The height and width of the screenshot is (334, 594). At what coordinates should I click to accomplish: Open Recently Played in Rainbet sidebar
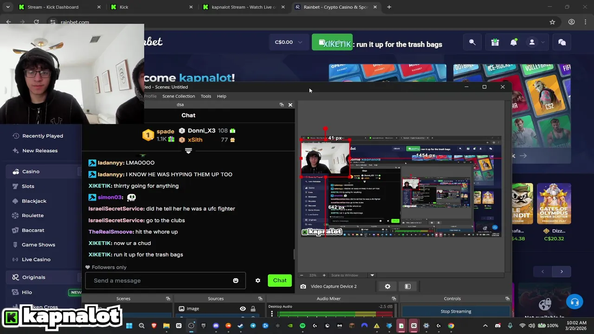click(x=42, y=136)
